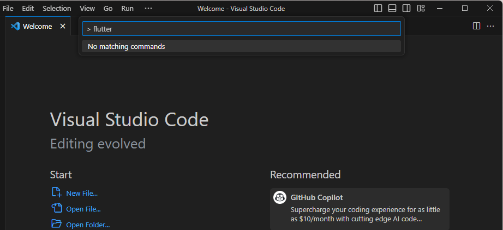The image size is (503, 230).
Task: Open the editor More Actions ellipsis
Action: (490, 26)
